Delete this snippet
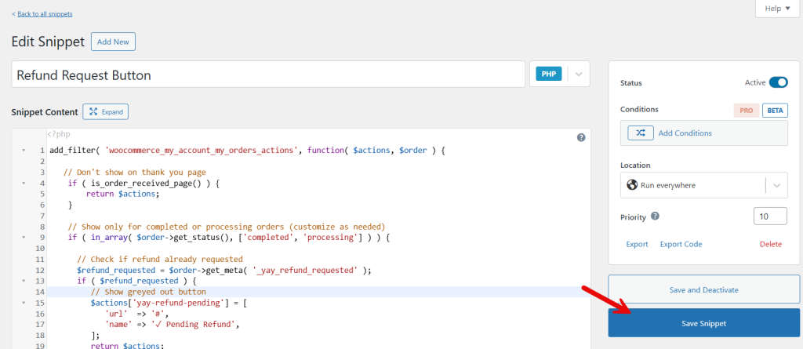This screenshot has height=349, width=803. click(x=771, y=245)
